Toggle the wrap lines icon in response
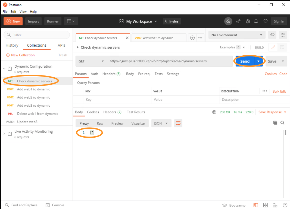This screenshot has height=209, width=290. pyautogui.click(x=178, y=123)
